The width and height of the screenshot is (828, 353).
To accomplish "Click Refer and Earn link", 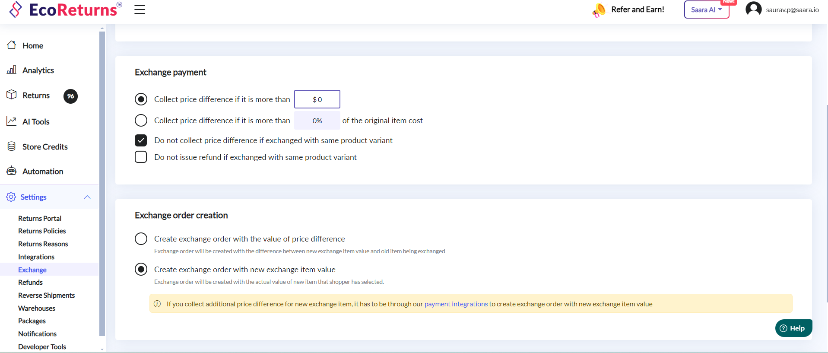I will 637,10.
